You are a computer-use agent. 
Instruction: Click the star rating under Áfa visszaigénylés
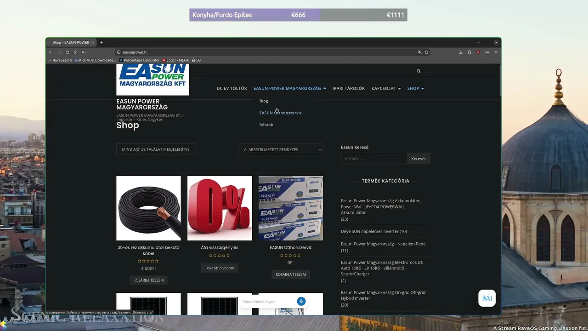(x=220, y=256)
